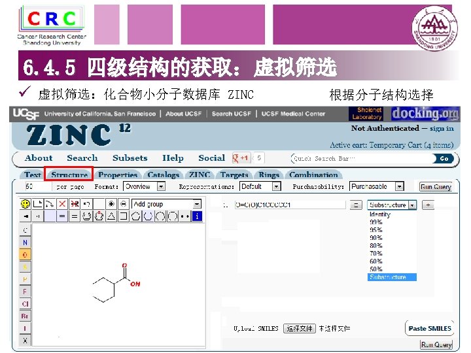
Task: Click the Paste SMILES button
Action: 430,328
